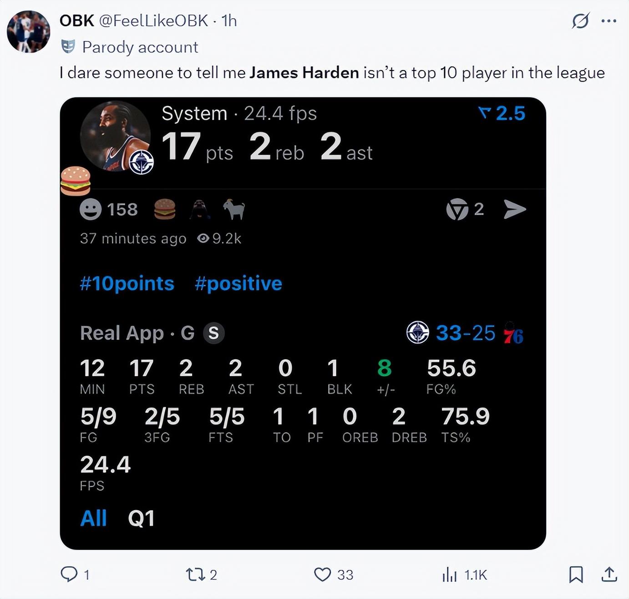
Task: Like the tweet with heart icon
Action: click(322, 574)
